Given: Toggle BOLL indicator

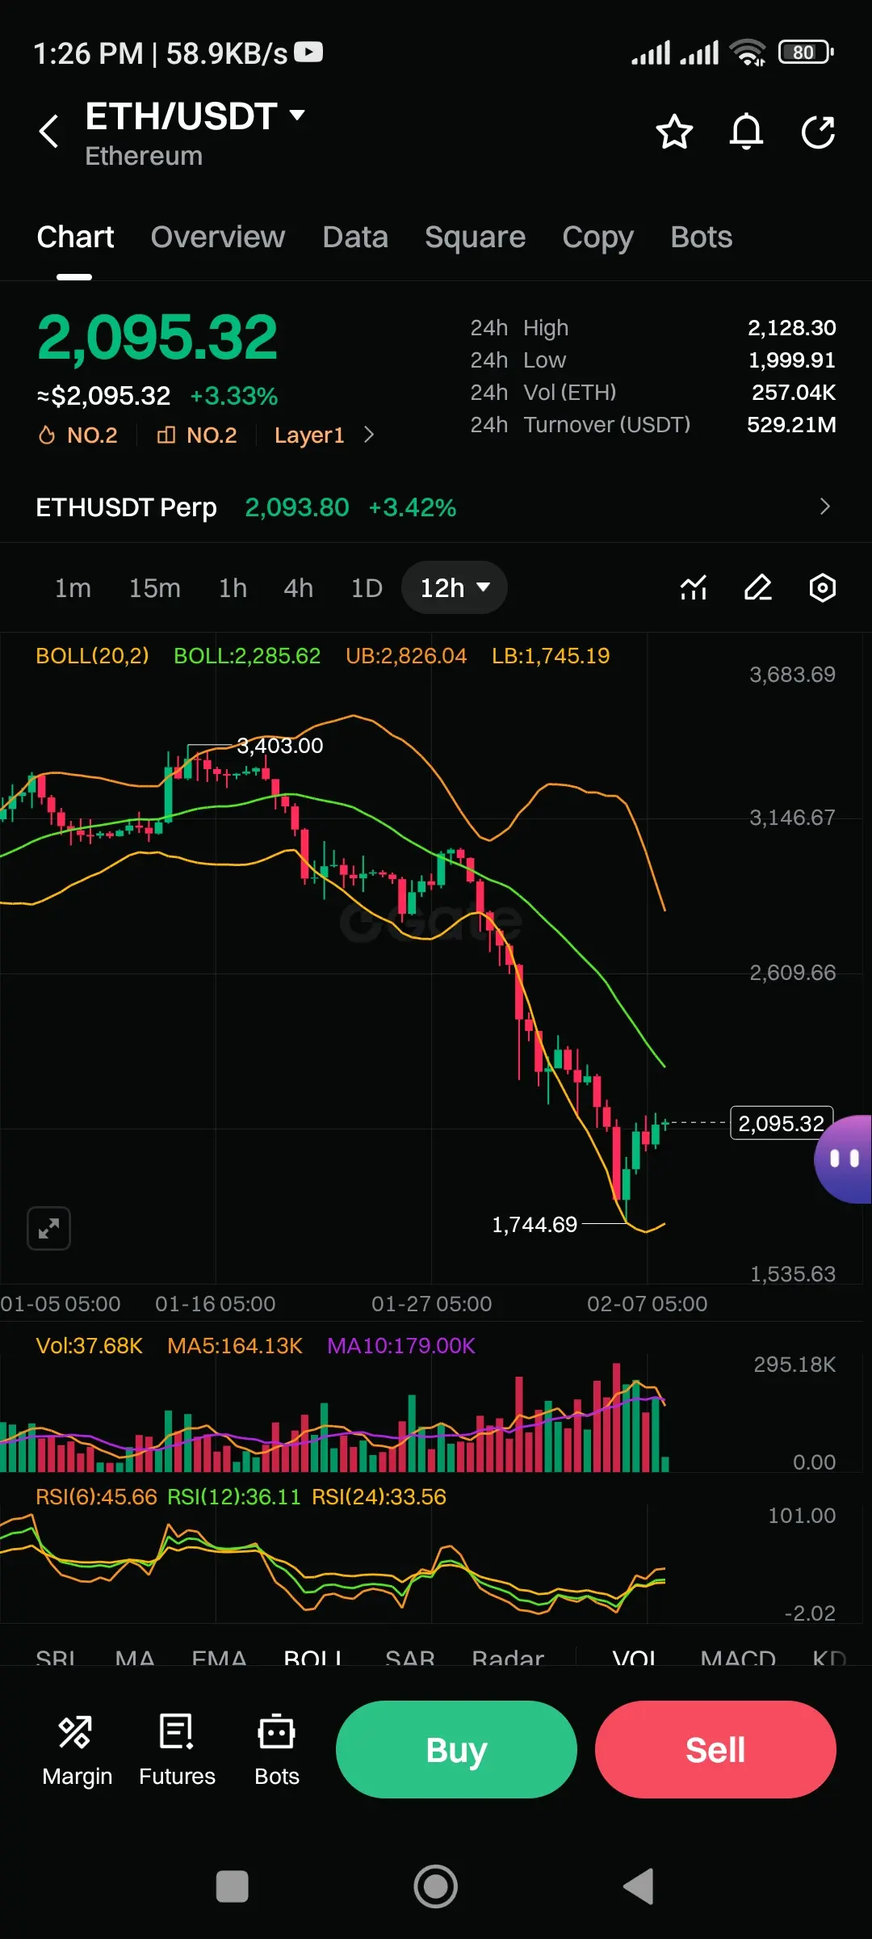Looking at the screenshot, I should tap(313, 1658).
